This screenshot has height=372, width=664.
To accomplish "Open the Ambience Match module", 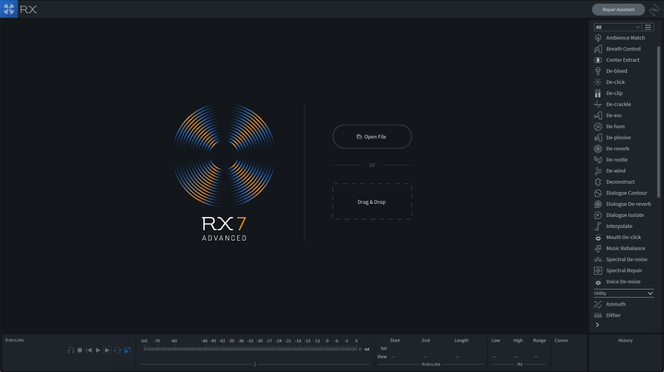I will point(623,38).
